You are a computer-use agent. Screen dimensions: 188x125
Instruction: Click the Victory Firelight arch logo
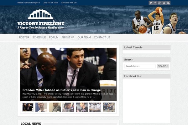point(40,14)
